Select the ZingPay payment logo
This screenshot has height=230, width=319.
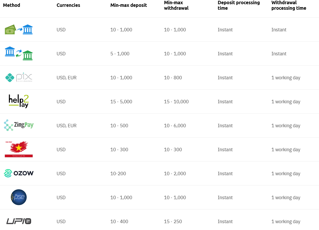point(18,125)
